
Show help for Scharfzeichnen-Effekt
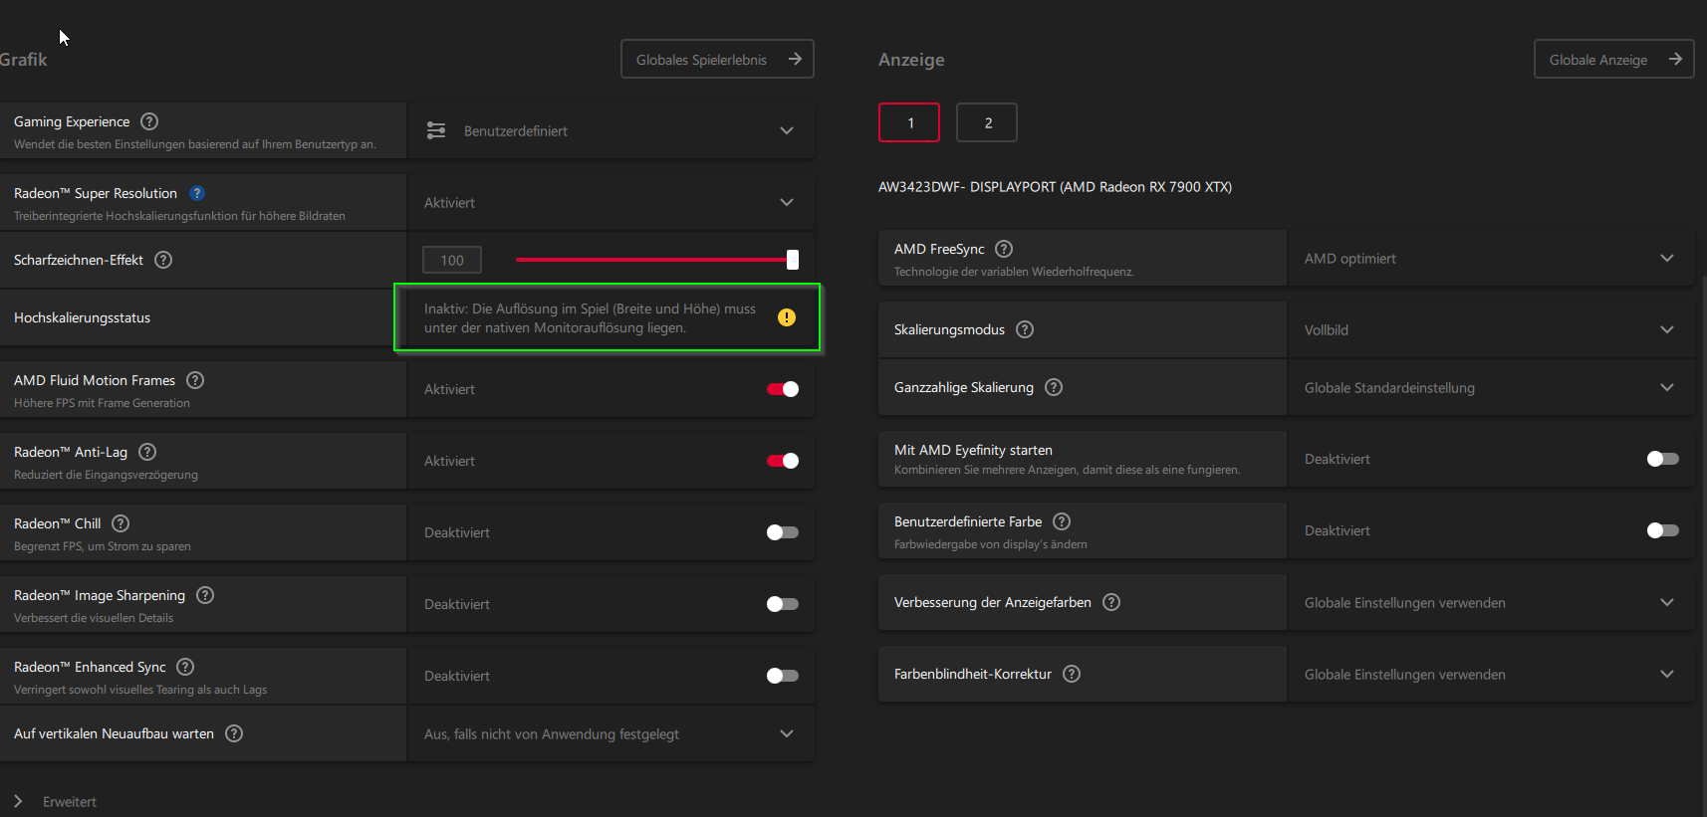tap(163, 260)
